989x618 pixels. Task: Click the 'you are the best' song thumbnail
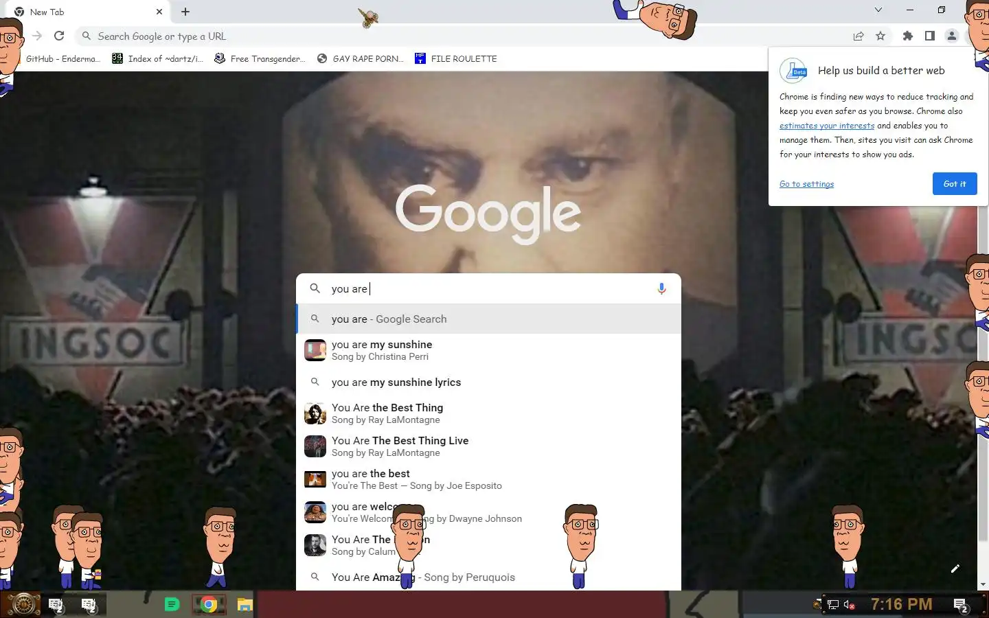[315, 479]
